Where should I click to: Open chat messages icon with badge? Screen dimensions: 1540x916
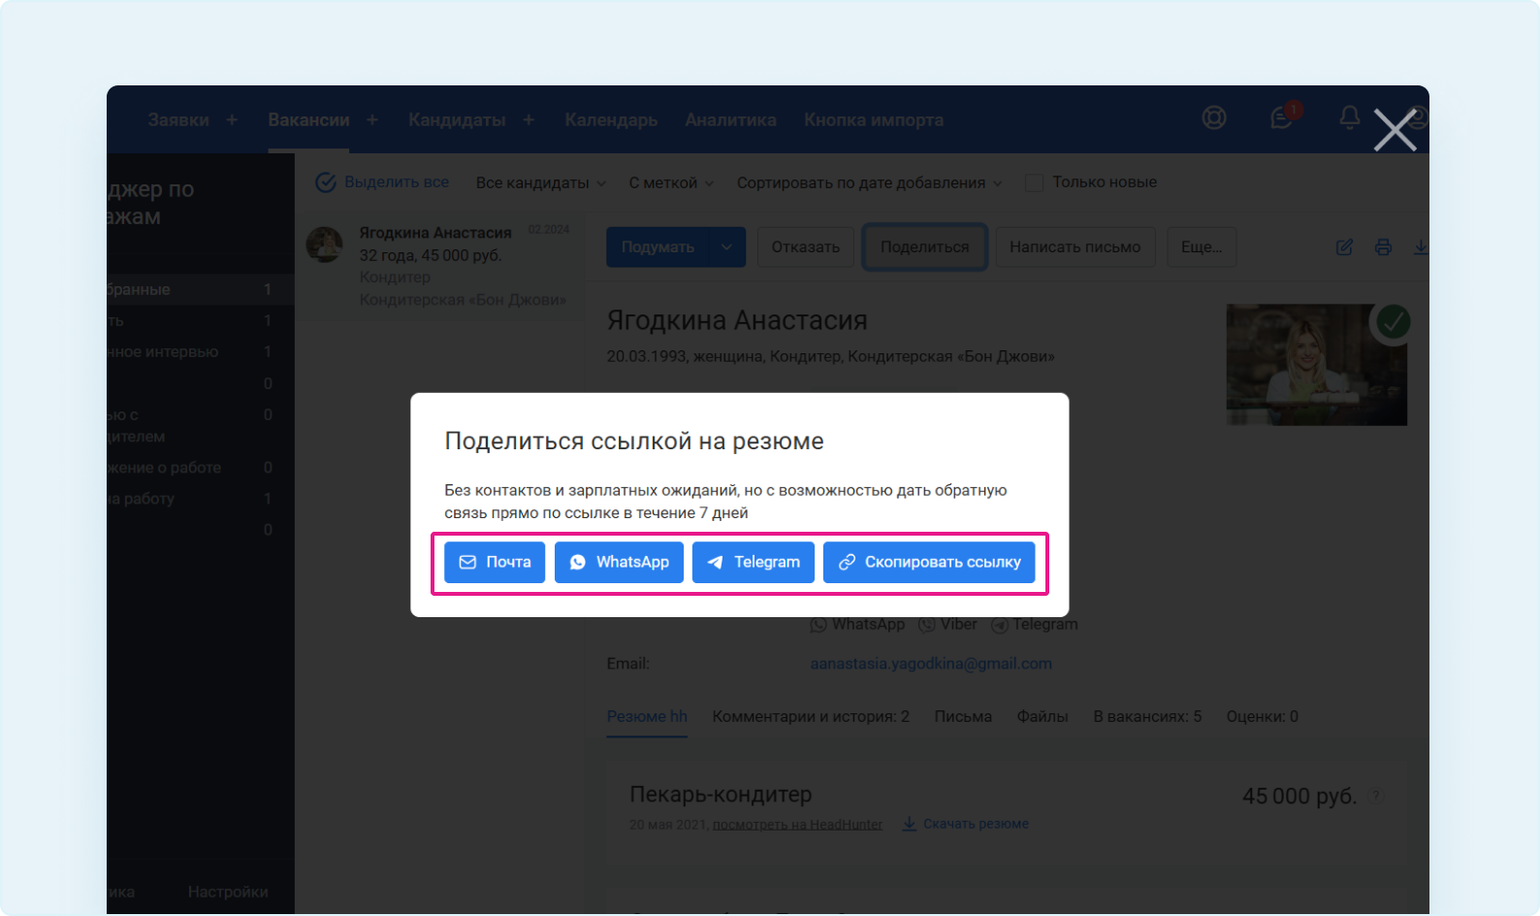(1283, 116)
